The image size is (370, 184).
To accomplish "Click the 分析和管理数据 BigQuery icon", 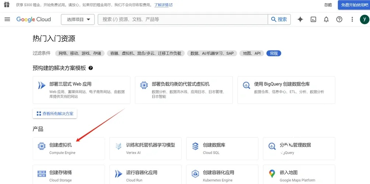I will point(272,146).
